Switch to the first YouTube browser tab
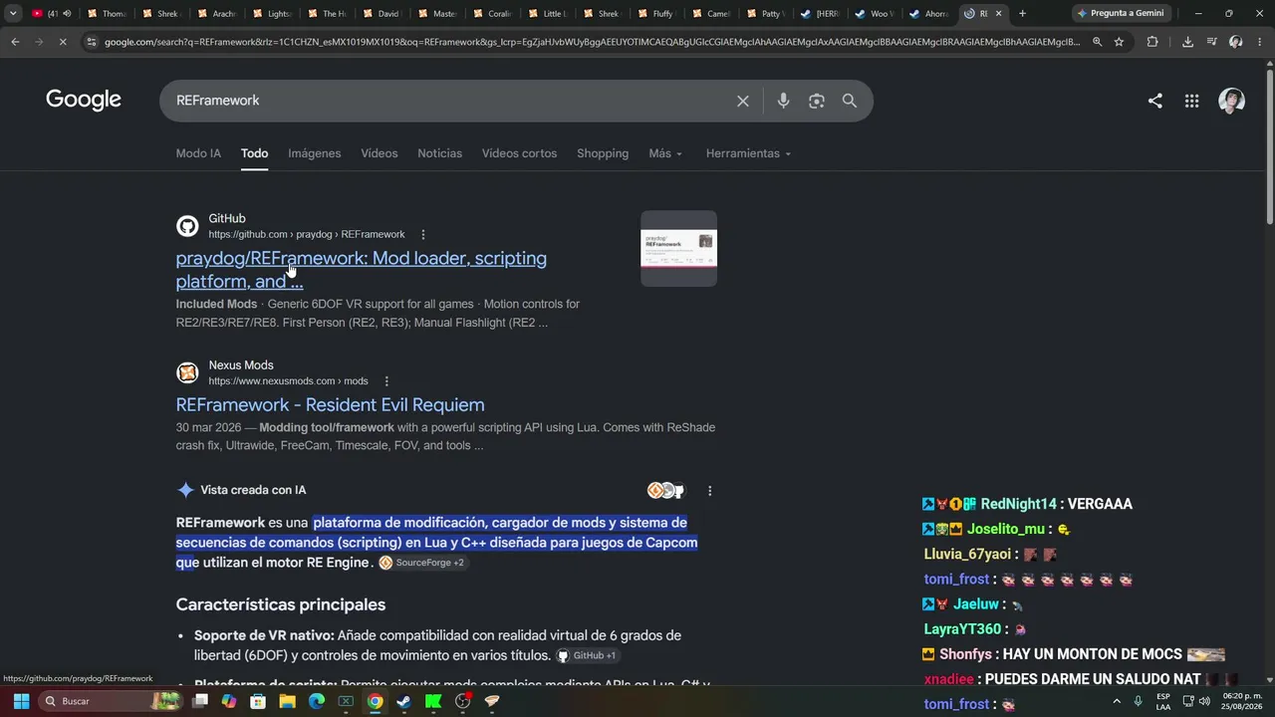1275x717 pixels. 52,14
